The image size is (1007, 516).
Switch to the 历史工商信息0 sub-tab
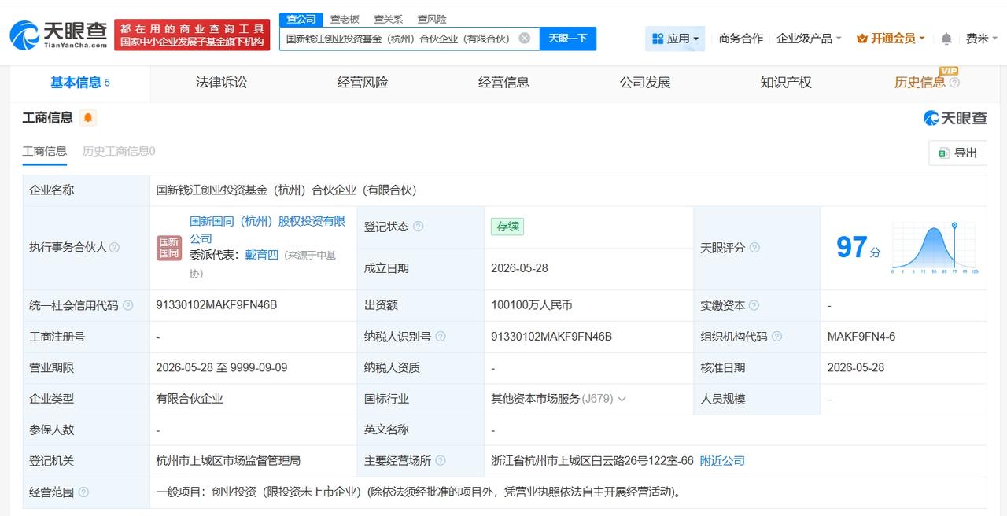tap(119, 151)
